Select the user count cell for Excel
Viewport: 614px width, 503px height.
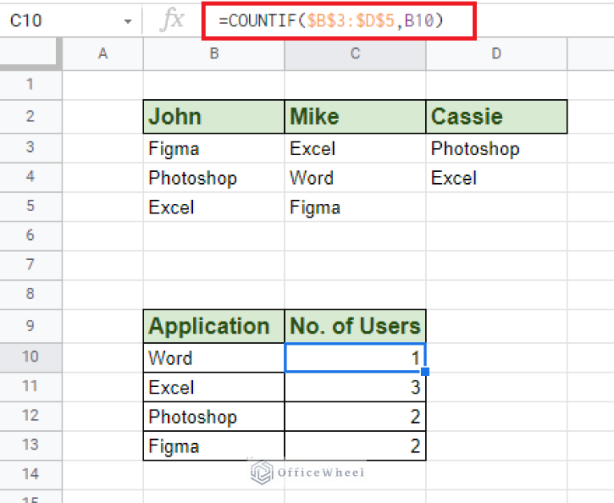pos(355,388)
